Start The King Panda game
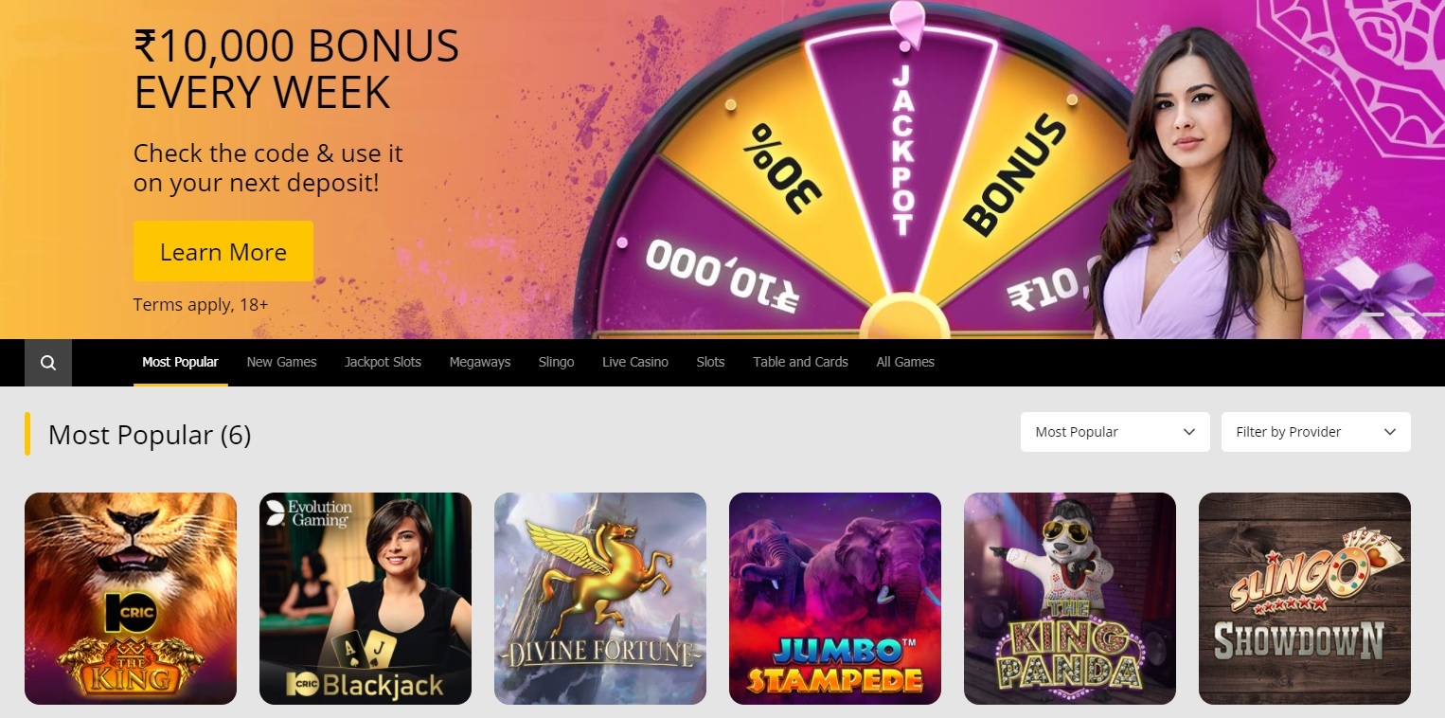This screenshot has height=718, width=1445. coord(1070,599)
